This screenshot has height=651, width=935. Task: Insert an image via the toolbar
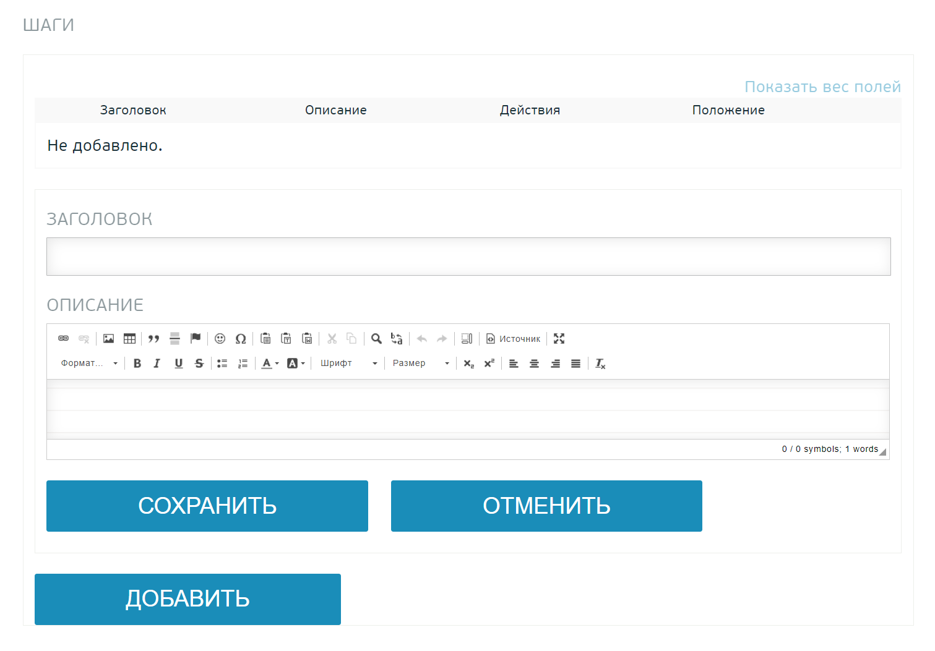tap(109, 339)
